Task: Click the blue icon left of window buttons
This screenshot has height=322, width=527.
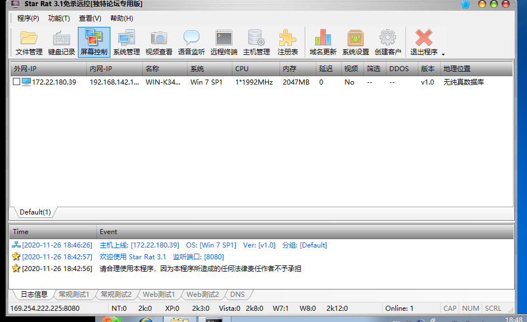Action: pyautogui.click(x=465, y=4)
